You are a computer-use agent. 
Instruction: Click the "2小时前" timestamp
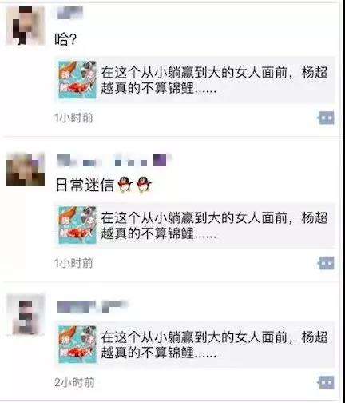click(x=74, y=383)
